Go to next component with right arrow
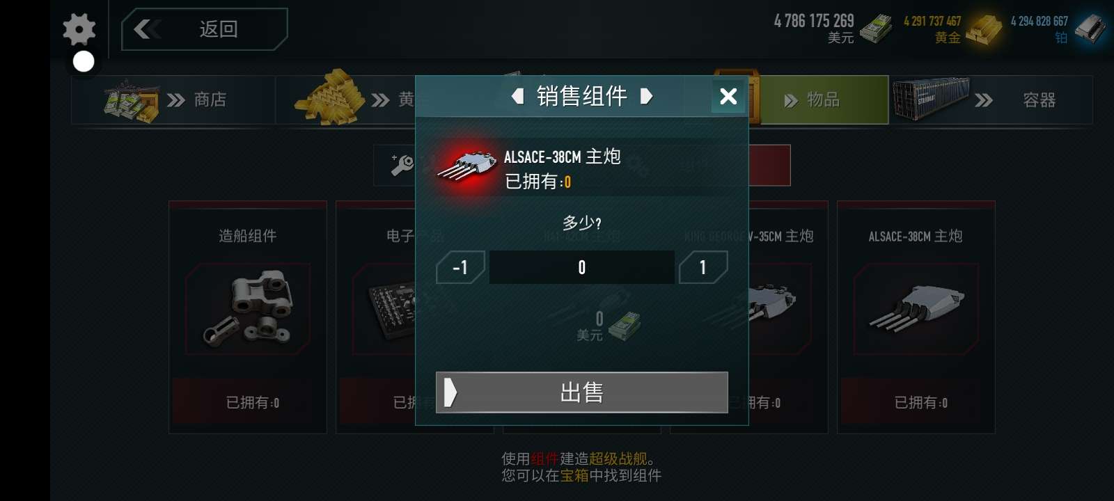The image size is (1114, 501). 646,96
